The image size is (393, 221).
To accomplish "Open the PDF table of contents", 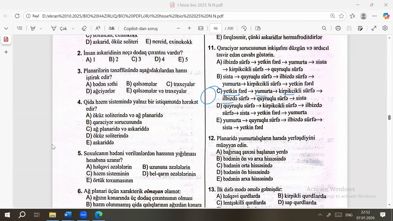I will click(20, 28).
